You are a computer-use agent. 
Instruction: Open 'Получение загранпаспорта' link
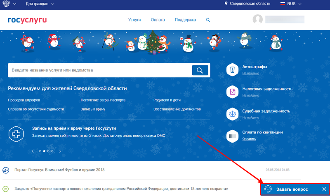click(x=103, y=100)
